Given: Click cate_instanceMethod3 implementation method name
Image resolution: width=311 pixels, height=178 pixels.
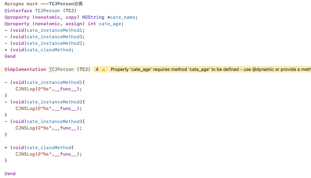Looking at the screenshot, I should coord(54,121).
